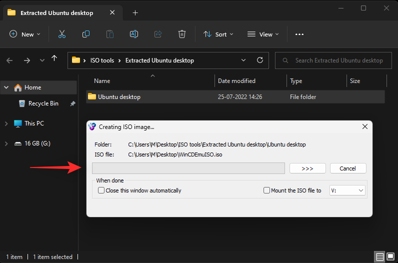
Task: Open the V: drive letter dropdown
Action: pos(347,190)
